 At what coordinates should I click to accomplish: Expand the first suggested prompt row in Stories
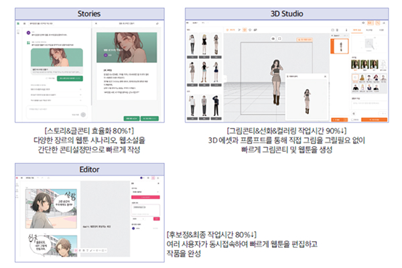pyautogui.click(x=81, y=89)
